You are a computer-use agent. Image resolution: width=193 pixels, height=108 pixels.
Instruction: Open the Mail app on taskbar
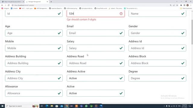coord(62,106)
